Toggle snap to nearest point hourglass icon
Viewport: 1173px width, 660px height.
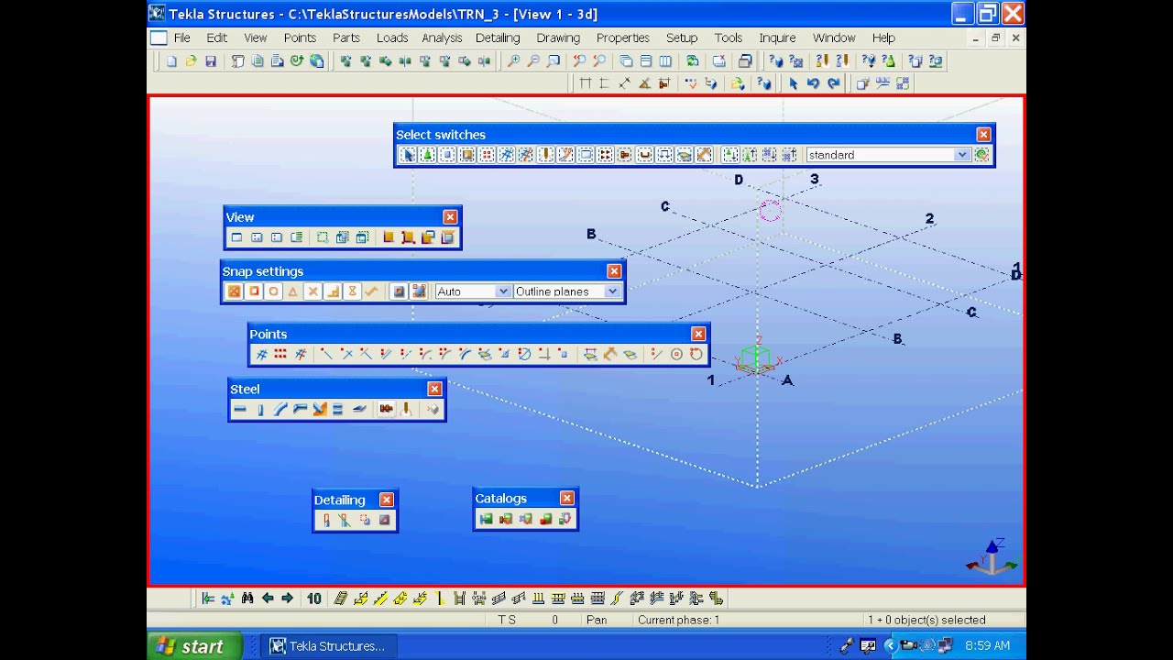coord(352,291)
